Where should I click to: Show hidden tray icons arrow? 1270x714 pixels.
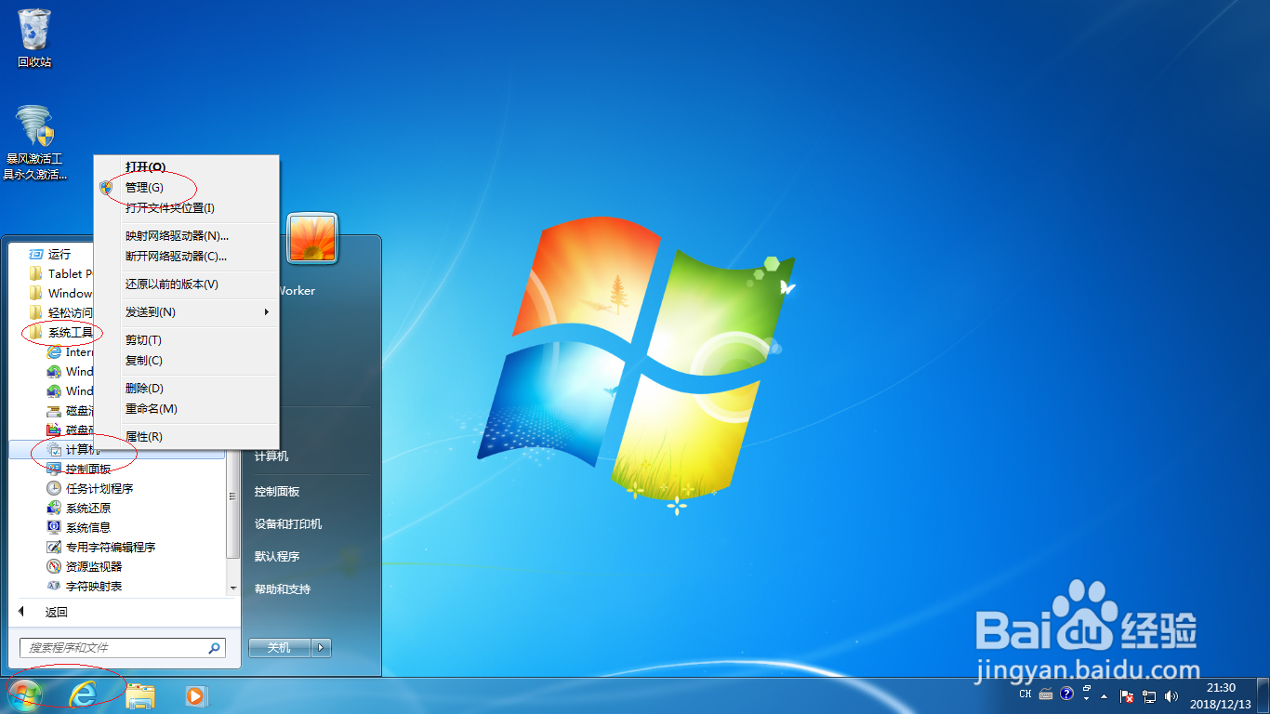click(x=1104, y=695)
